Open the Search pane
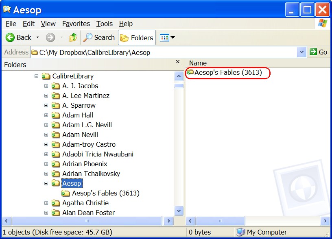332x239 pixels. coord(99,38)
